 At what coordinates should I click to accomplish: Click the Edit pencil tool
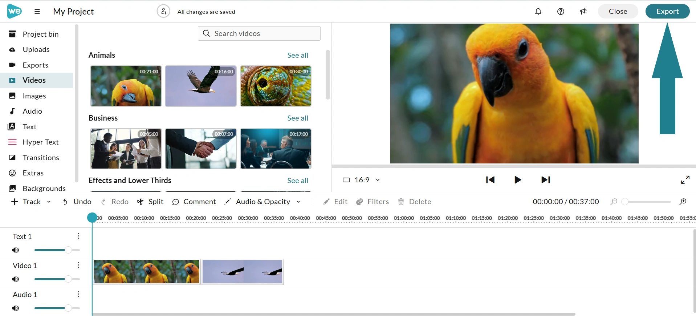pos(335,202)
